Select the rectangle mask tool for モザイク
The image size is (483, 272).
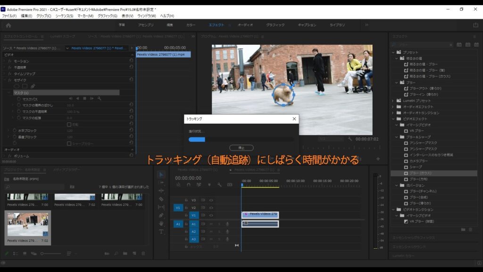click(x=24, y=86)
